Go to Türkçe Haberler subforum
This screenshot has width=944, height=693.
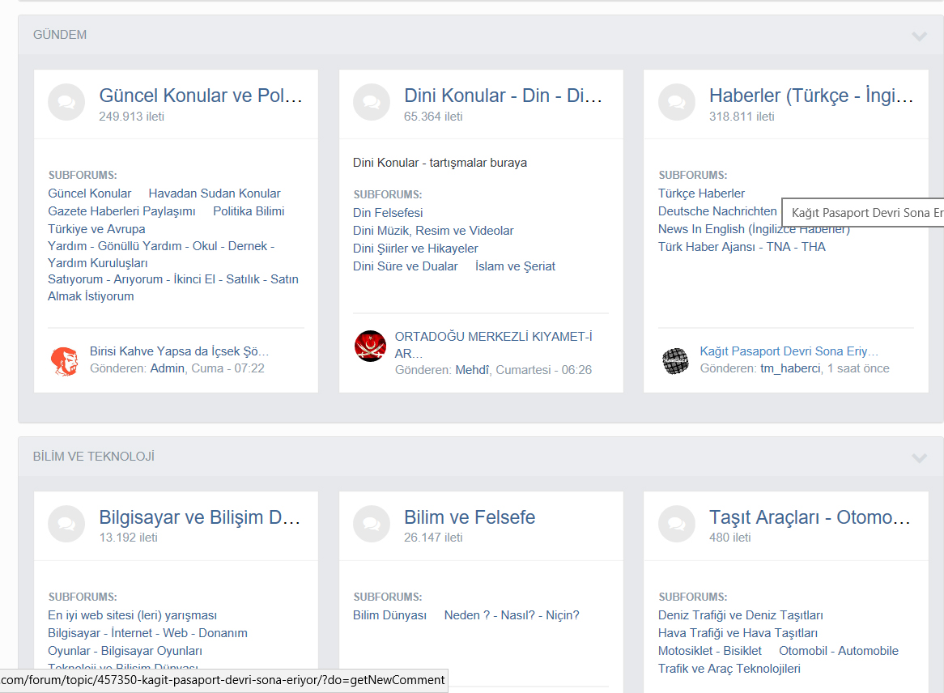(x=701, y=193)
